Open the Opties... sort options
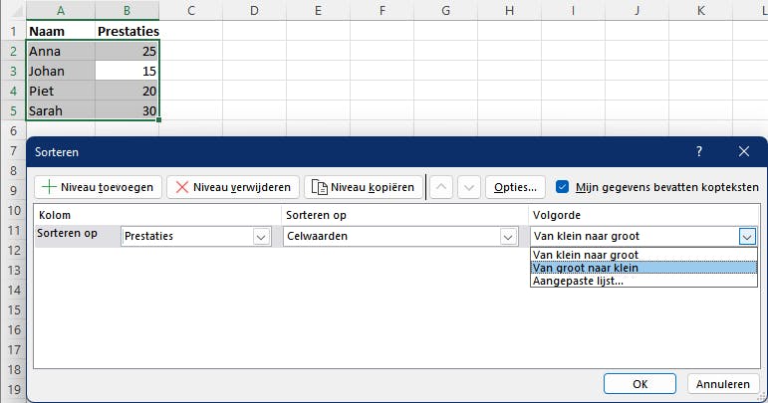This screenshot has height=403, width=768. (516, 187)
